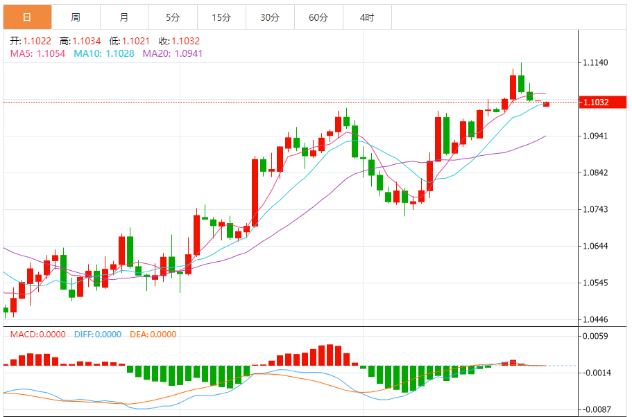Select the 月 (monthly) timeframe tab
This screenshot has height=417, width=632.
click(124, 17)
